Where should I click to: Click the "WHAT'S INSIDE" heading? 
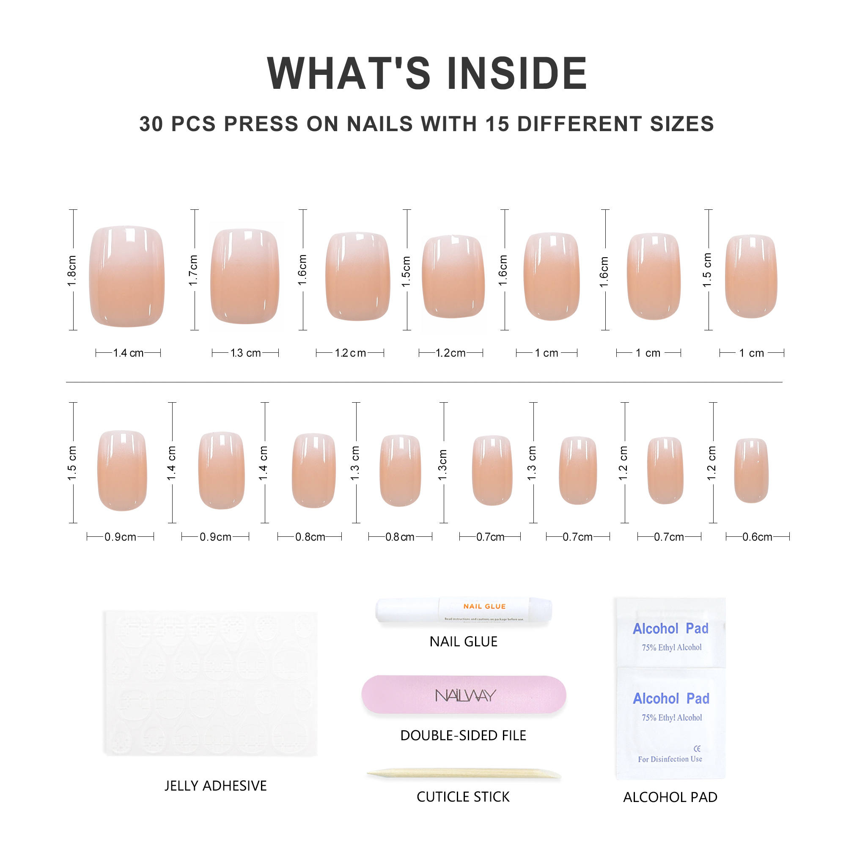(x=427, y=74)
